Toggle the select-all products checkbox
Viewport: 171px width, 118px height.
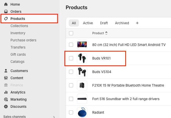(71, 33)
